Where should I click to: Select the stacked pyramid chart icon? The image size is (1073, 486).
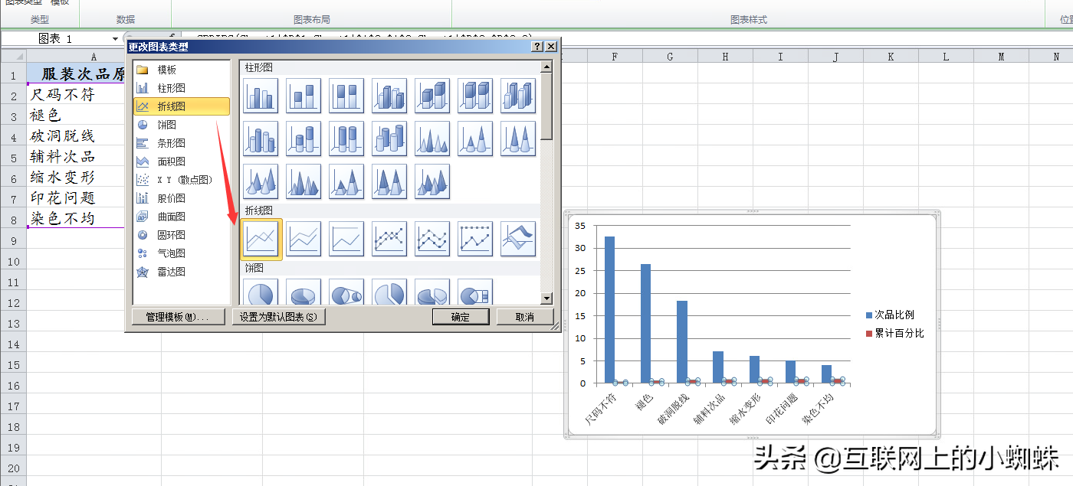click(346, 181)
